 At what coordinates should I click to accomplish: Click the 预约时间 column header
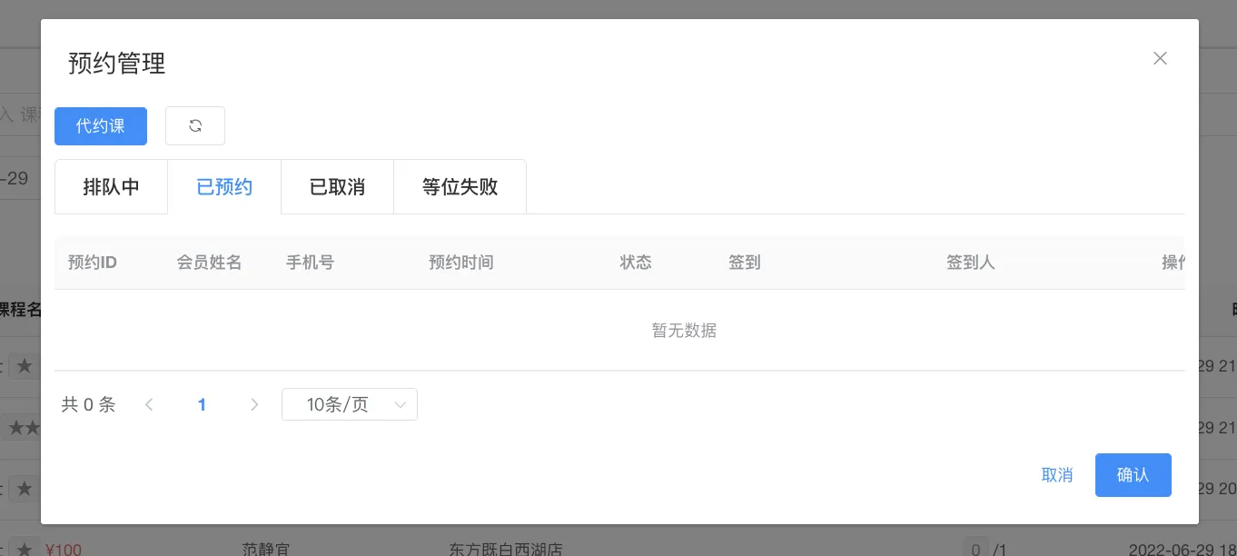(461, 263)
